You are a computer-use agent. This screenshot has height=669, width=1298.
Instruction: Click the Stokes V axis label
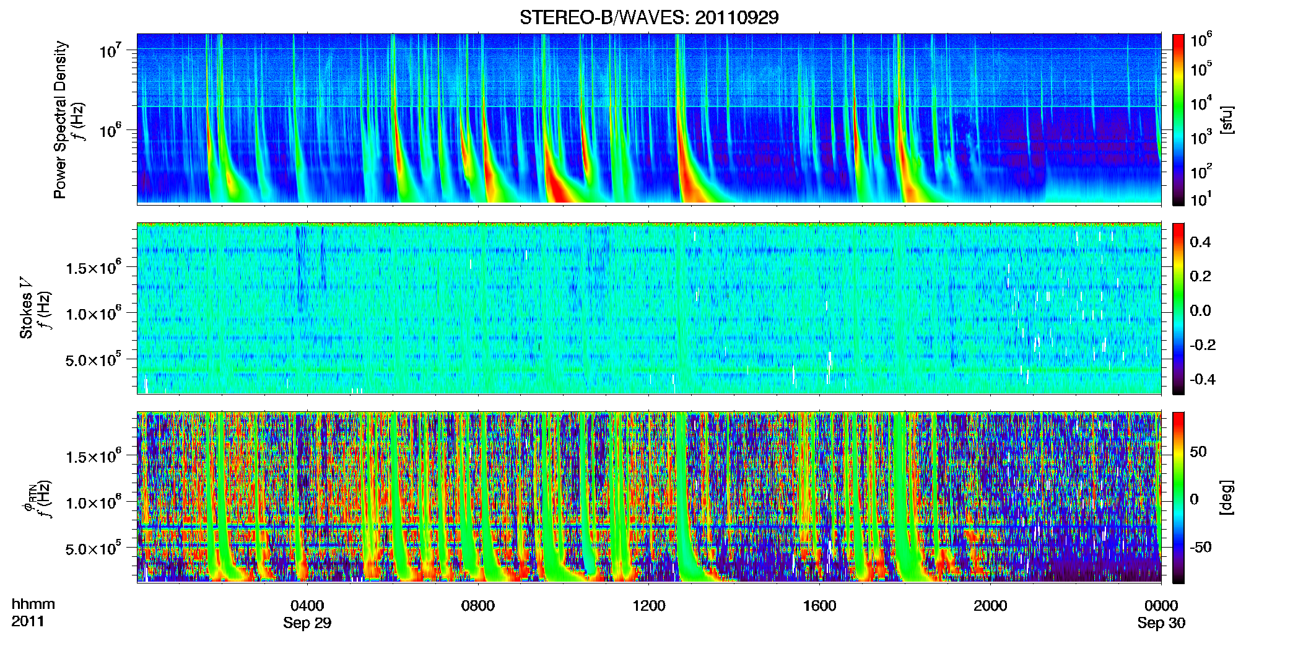(26, 308)
